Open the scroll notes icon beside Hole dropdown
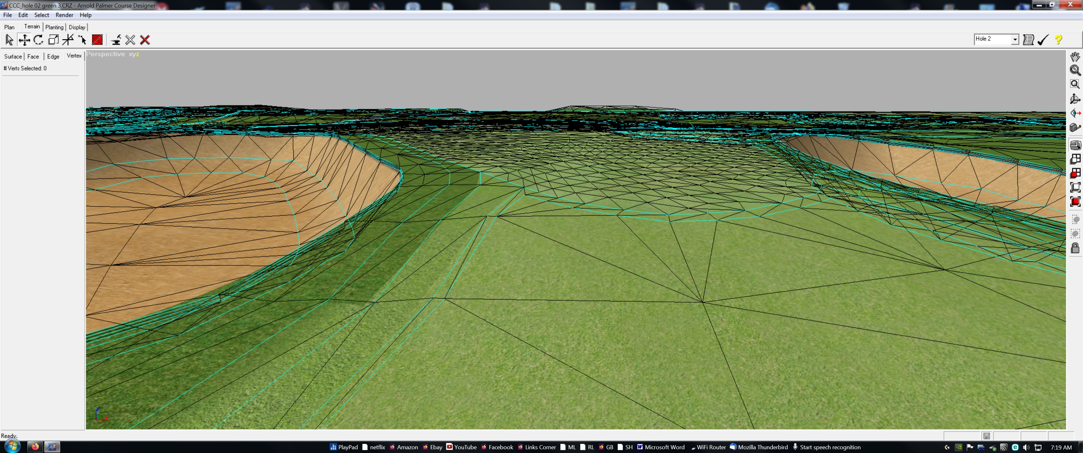Viewport: 1083px width, 453px height. [x=1028, y=40]
